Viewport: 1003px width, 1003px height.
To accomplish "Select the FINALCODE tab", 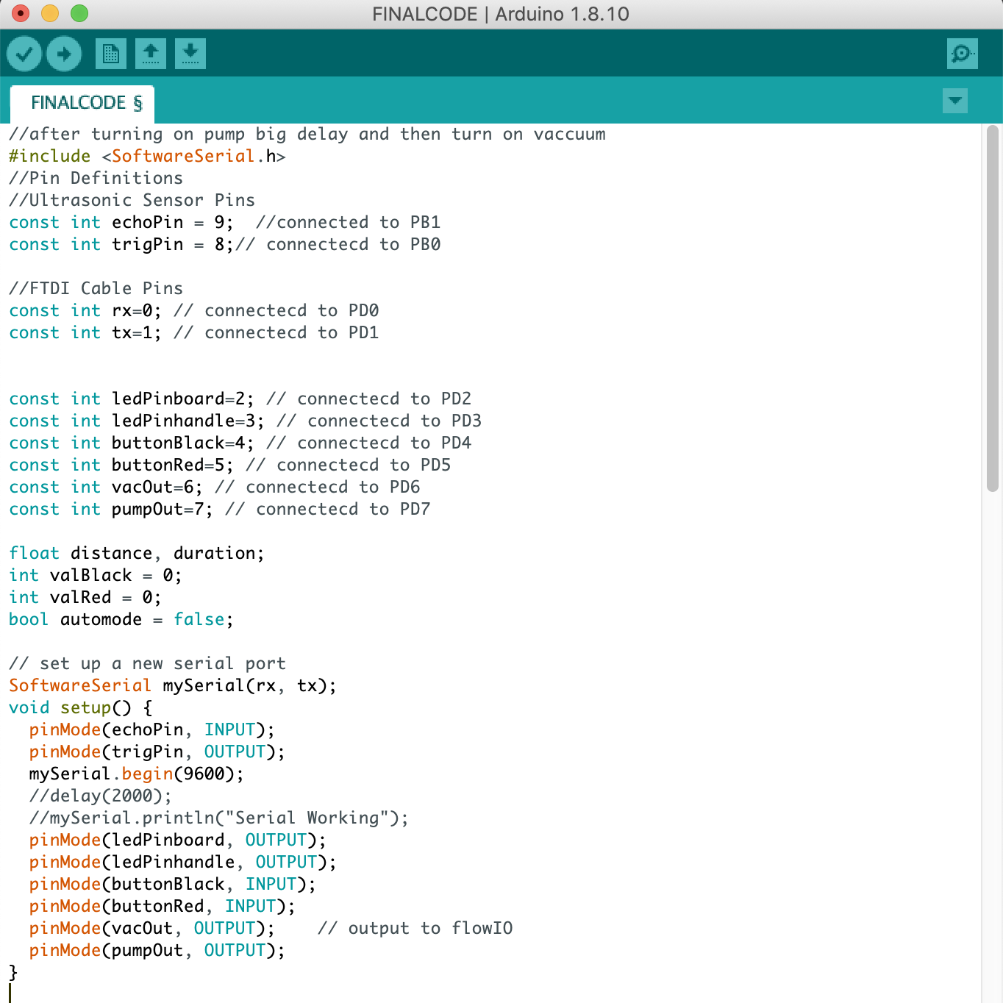I will pos(82,102).
